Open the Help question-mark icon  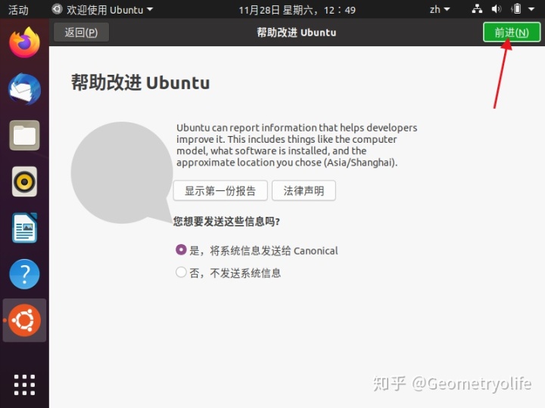[24, 274]
